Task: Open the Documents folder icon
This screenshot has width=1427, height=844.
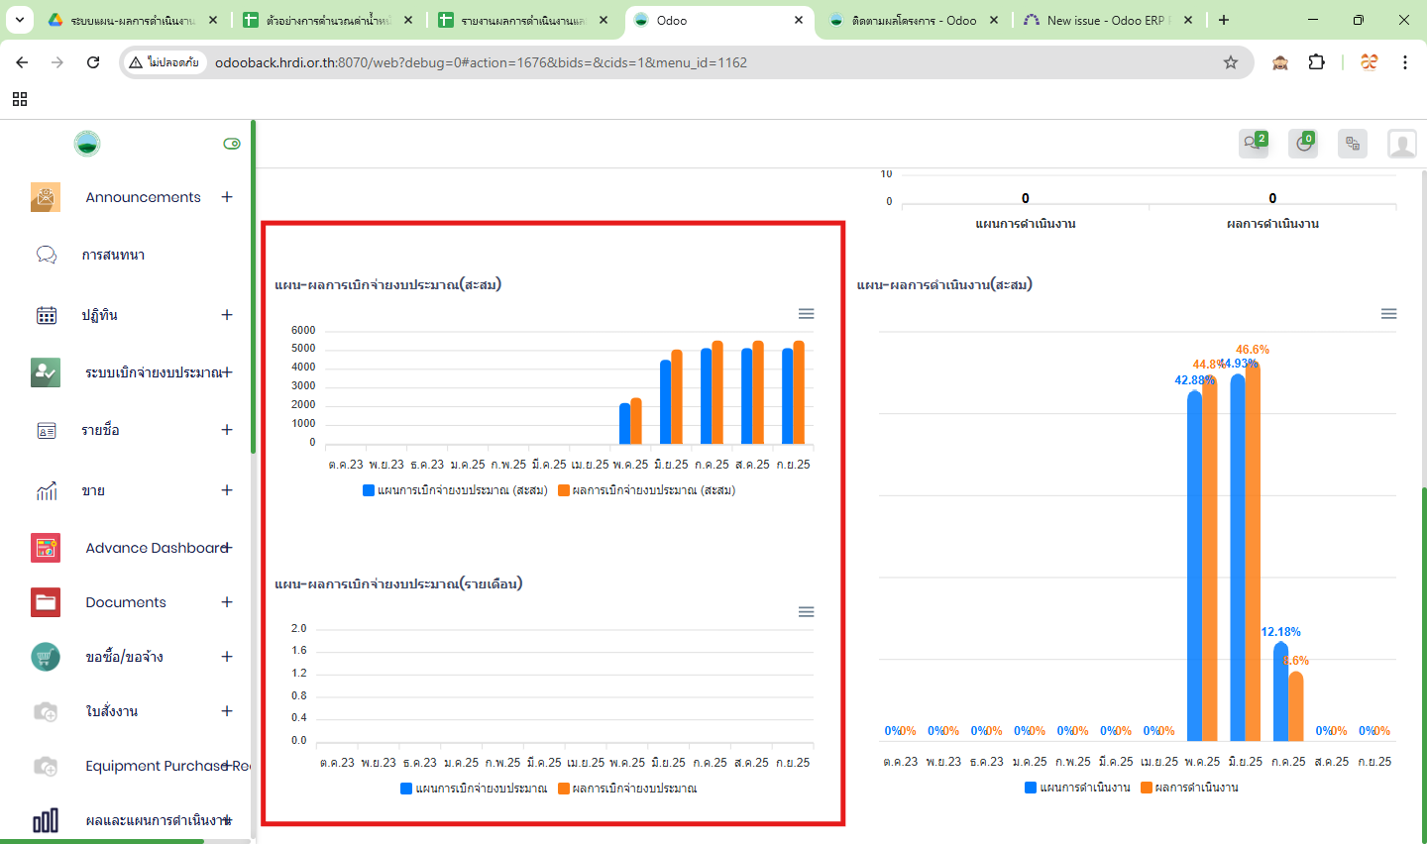Action: 46,602
